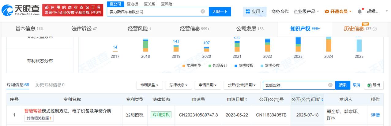
Task: Open the 法律状态 filter dropdown
Action: [x=179, y=85]
